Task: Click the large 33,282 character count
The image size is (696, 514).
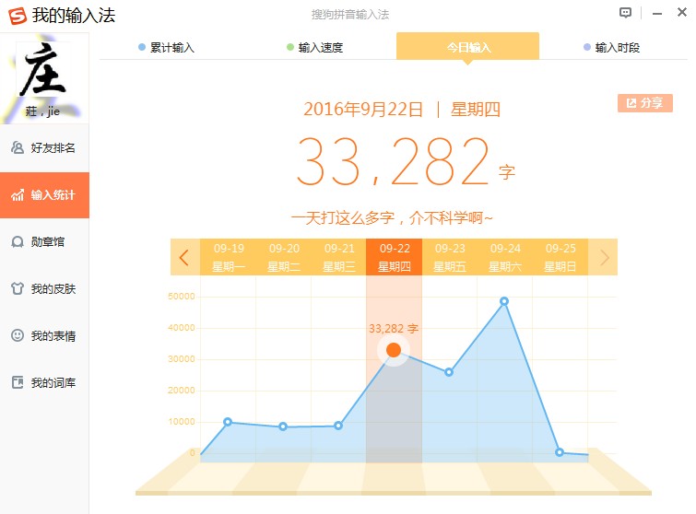Action: click(393, 160)
